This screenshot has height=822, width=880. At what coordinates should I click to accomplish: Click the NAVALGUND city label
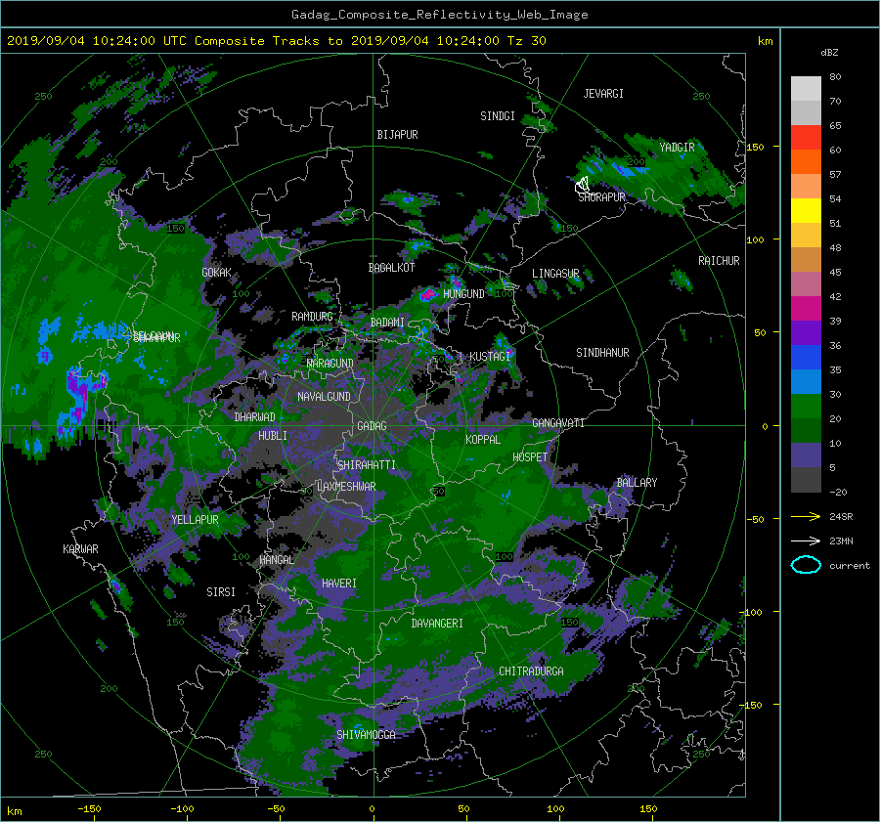(x=324, y=397)
